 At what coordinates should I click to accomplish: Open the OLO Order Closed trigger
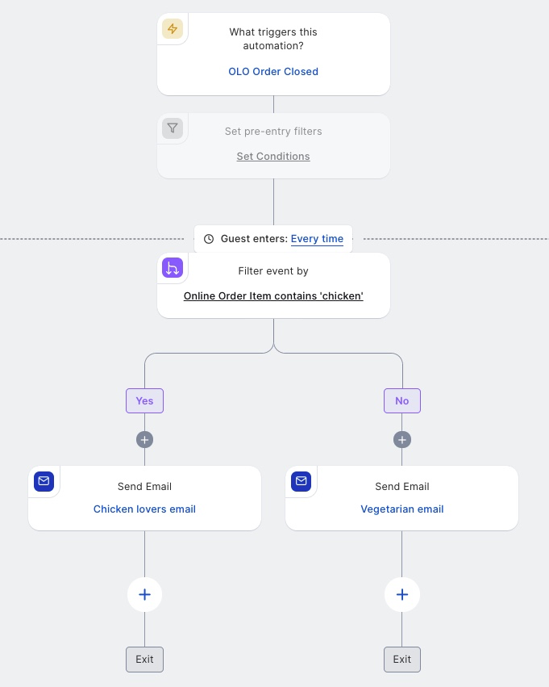coord(273,71)
